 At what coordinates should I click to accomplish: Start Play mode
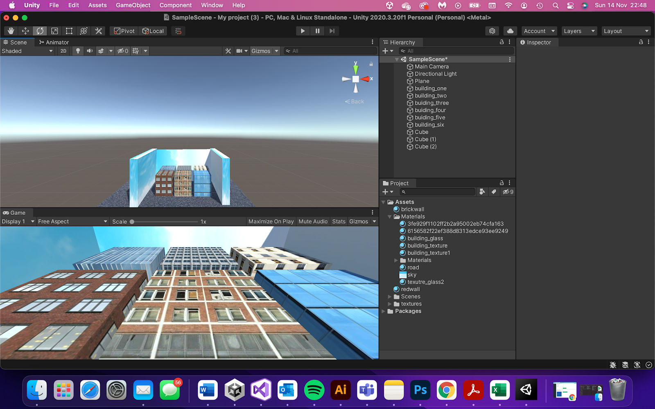(x=303, y=31)
